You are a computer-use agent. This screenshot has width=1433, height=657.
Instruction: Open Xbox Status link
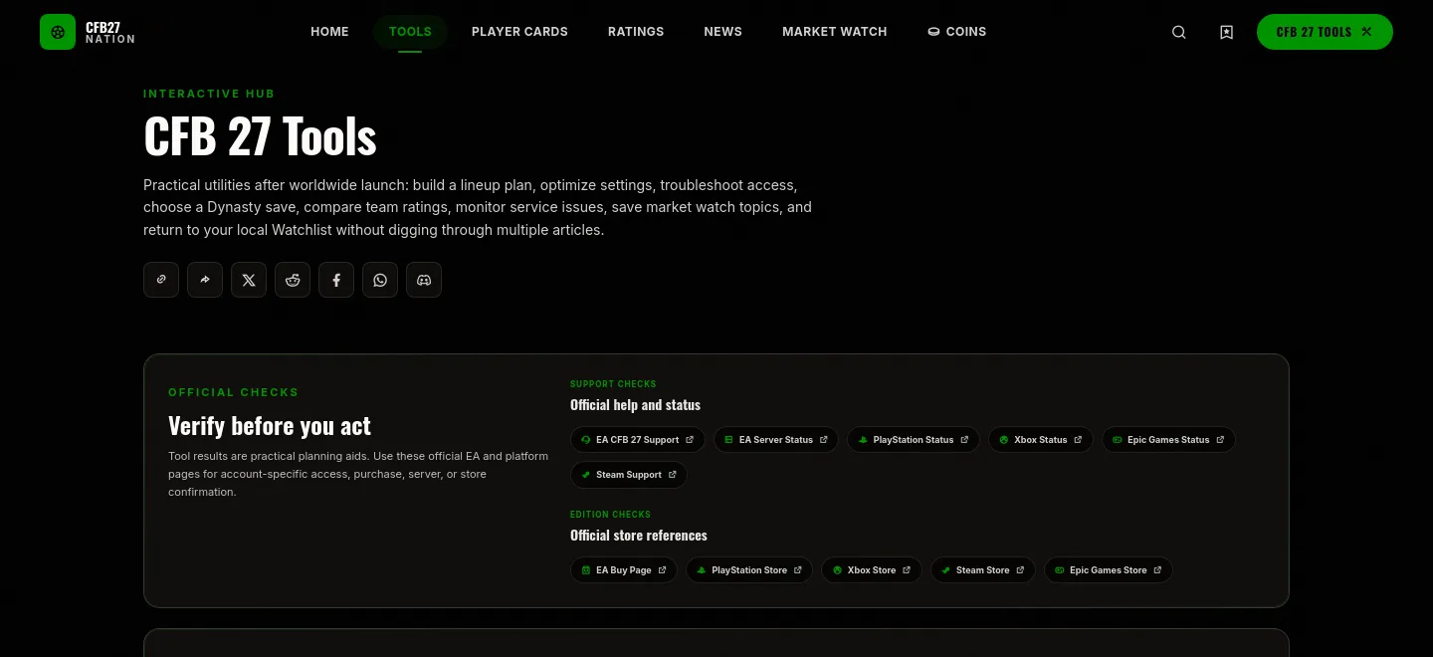tap(1041, 440)
